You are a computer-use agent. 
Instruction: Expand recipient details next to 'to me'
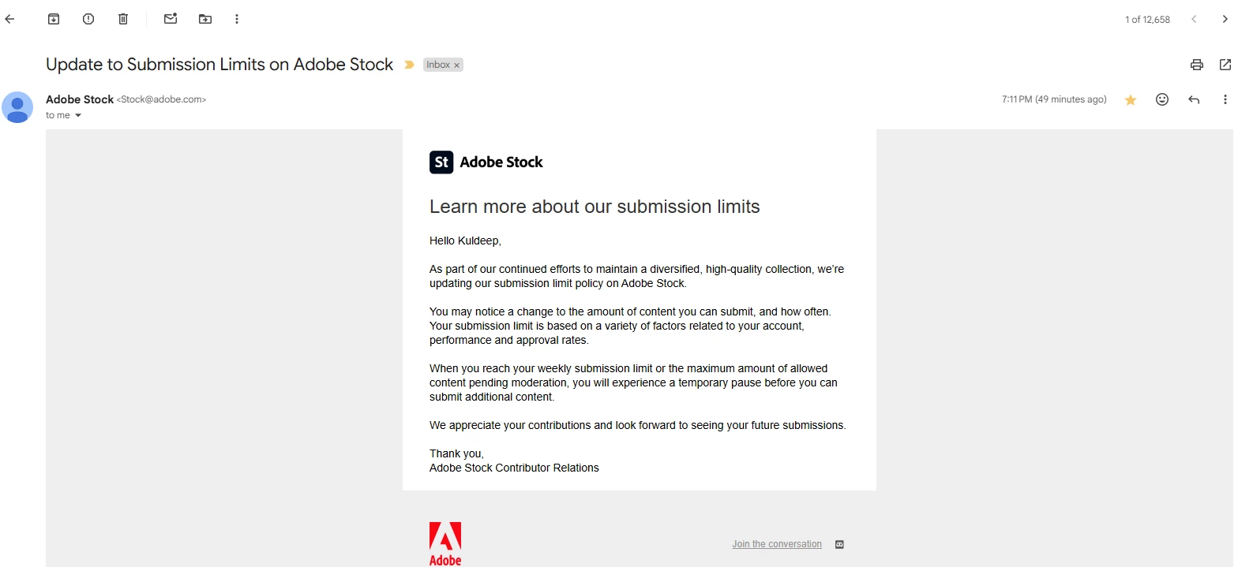[x=78, y=116]
